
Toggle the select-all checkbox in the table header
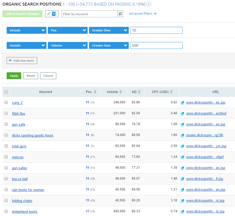click(6, 92)
